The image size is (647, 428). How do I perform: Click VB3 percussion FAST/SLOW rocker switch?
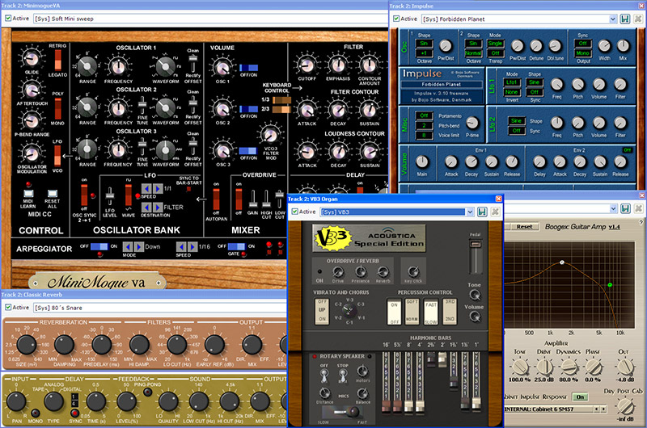(x=431, y=313)
